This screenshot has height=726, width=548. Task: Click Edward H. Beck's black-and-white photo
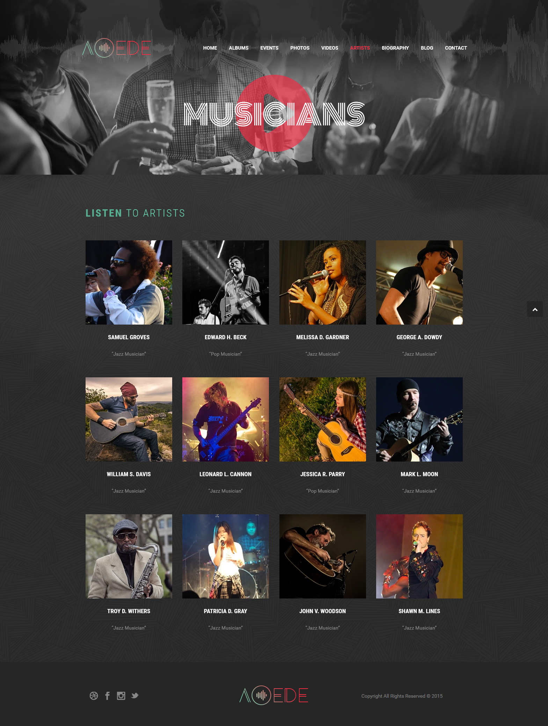(x=225, y=282)
